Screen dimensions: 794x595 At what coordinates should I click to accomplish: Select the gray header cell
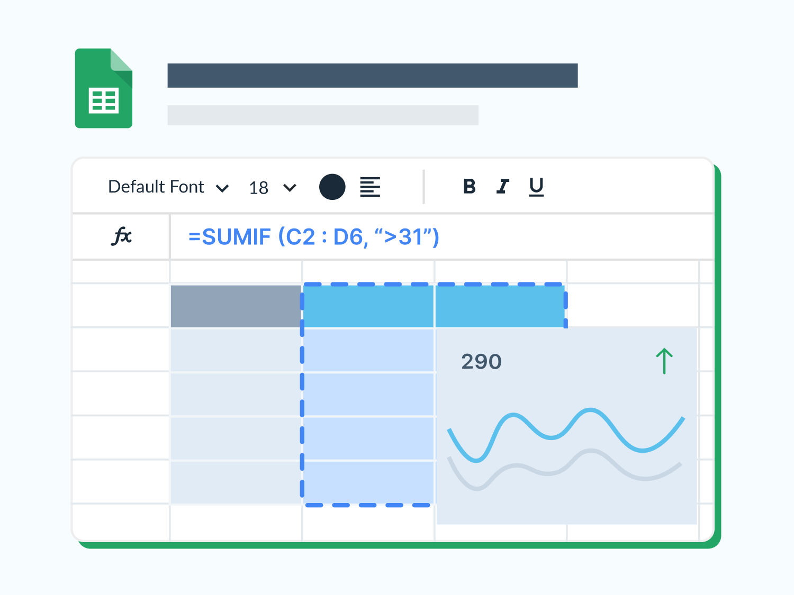(236, 306)
